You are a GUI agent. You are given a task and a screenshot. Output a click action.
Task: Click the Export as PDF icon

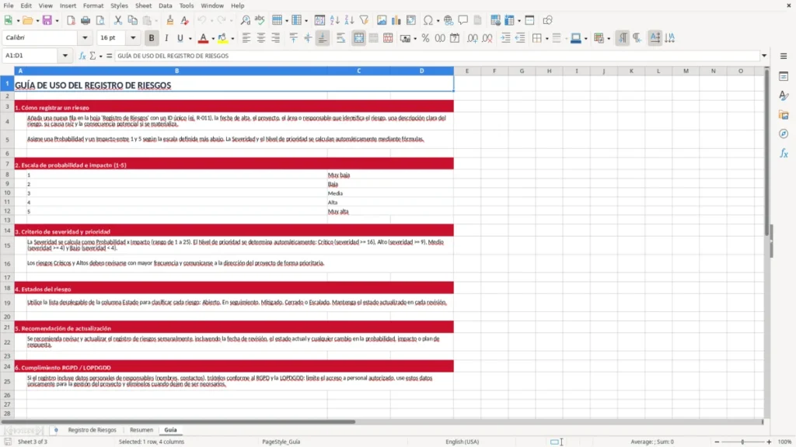pos(71,20)
